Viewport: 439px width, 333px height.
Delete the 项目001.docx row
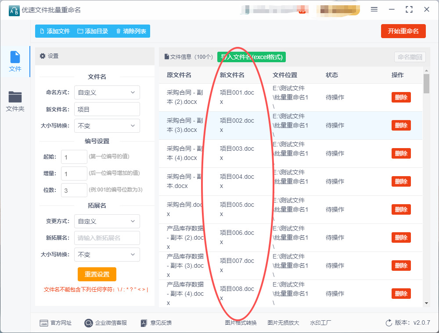[x=401, y=97]
